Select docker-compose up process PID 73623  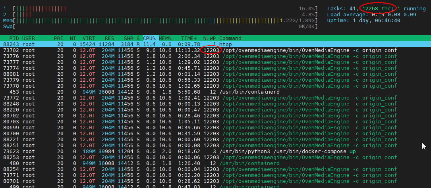pos(215,151)
